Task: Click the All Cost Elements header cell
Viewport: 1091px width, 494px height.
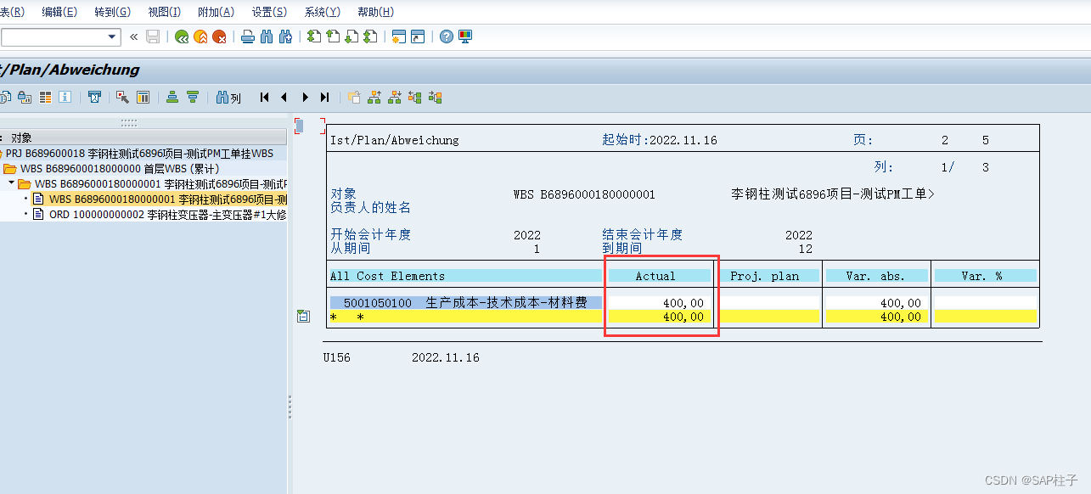Action: 465,276
